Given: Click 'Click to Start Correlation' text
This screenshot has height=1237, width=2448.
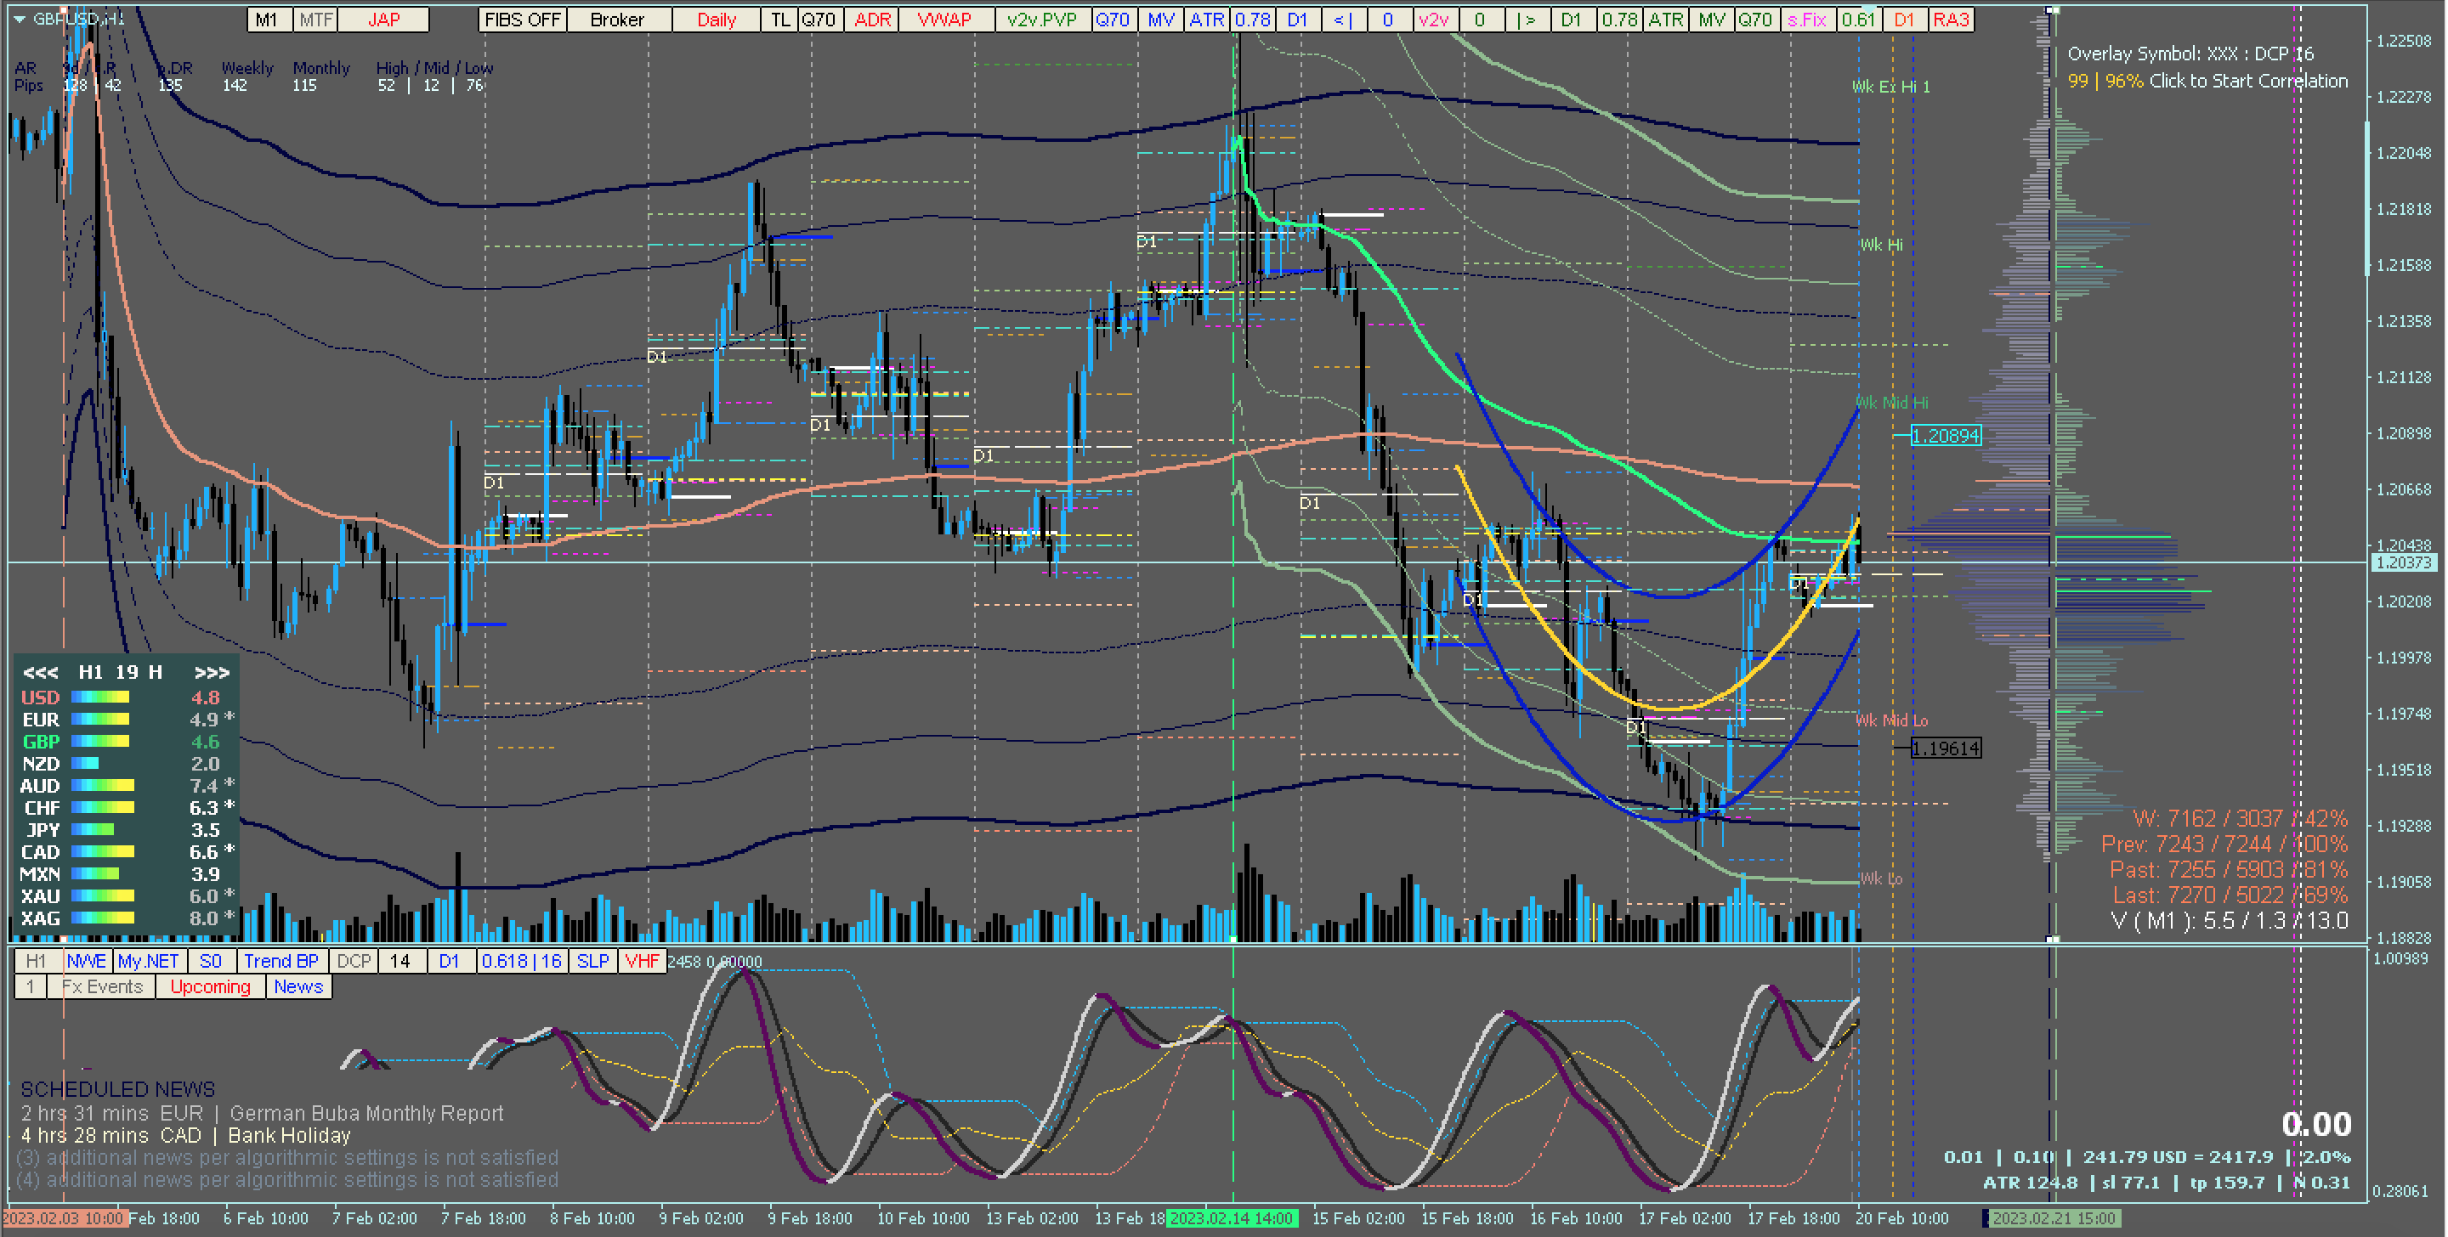Looking at the screenshot, I should 2247,81.
